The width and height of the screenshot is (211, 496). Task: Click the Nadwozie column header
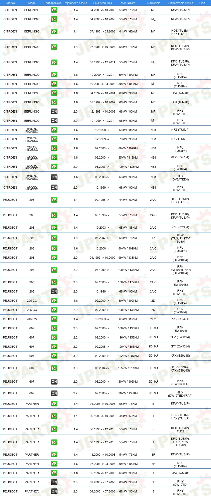[x=154, y=3]
